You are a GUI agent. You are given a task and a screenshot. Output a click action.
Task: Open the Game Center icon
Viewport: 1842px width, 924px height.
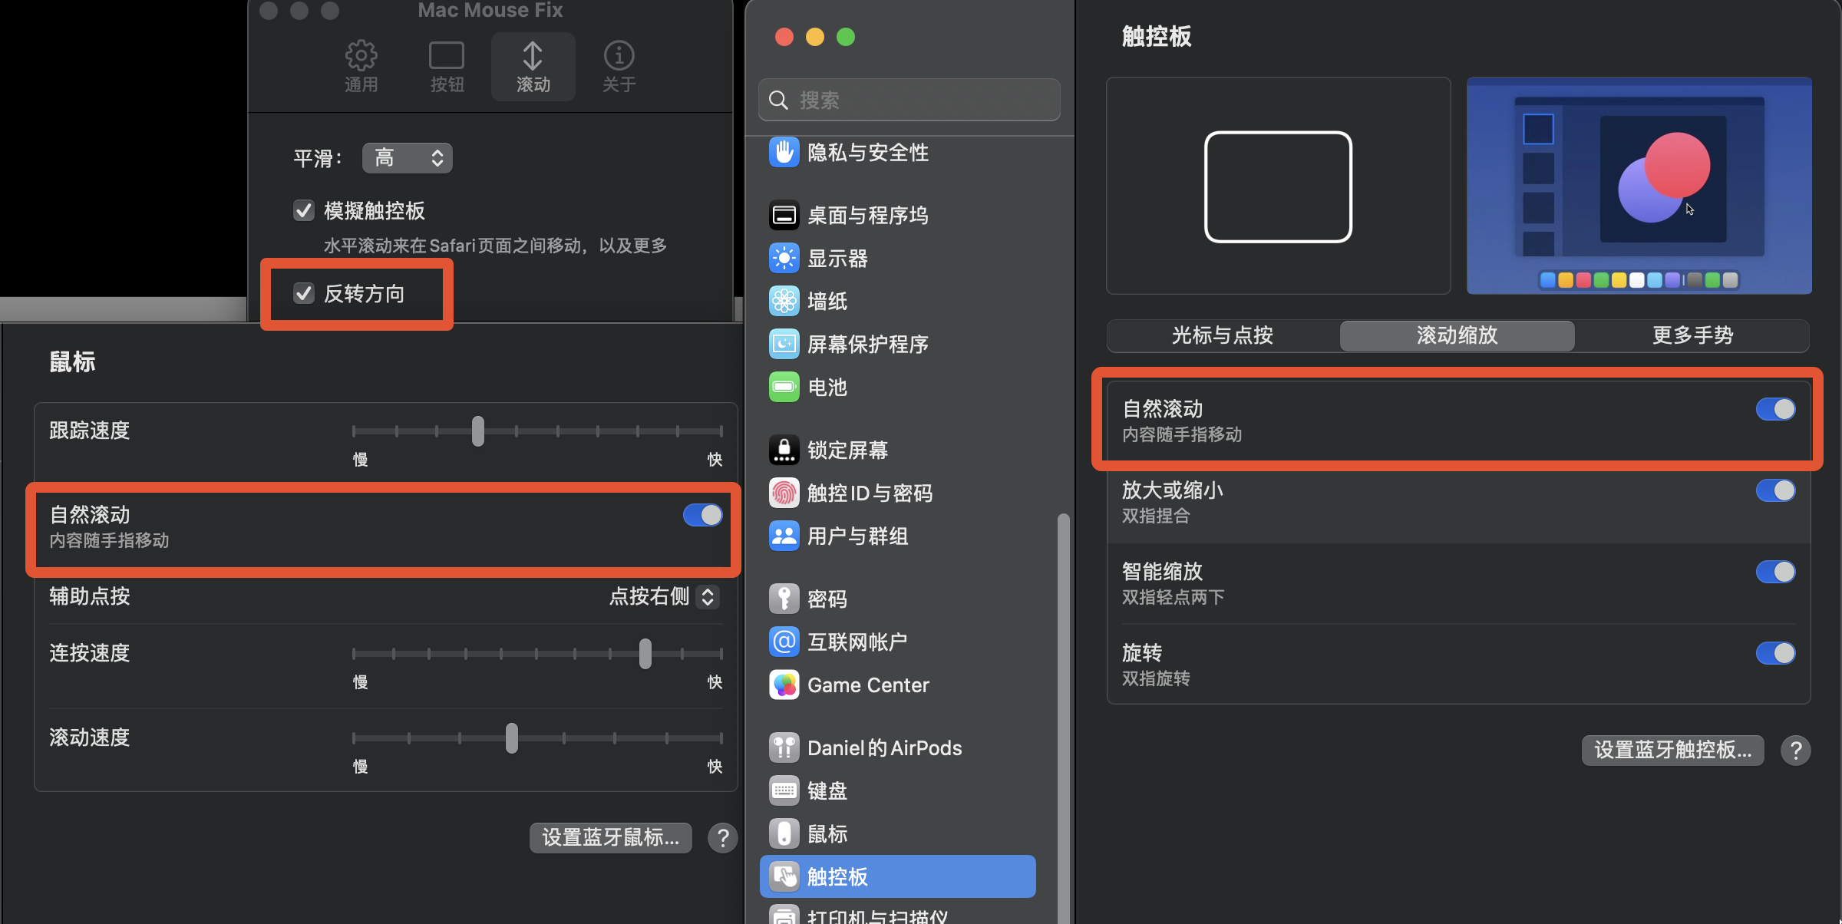tap(784, 685)
